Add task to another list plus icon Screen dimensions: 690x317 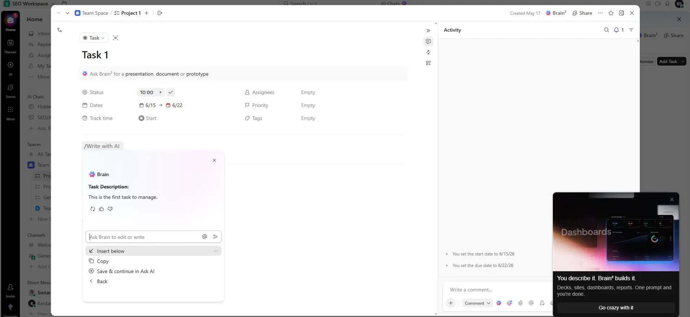(147, 13)
